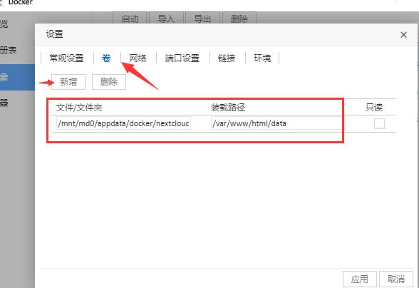The height and width of the screenshot is (288, 419).
Task: Click the 导出 toolbar button
Action: pos(202,19)
